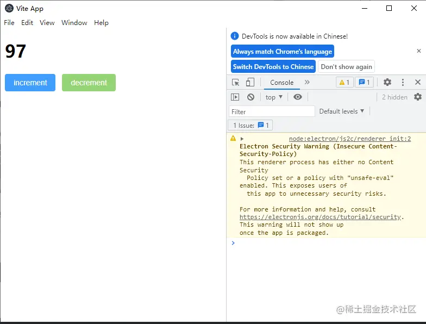Close the DevTools panel
Image resolution: width=426 pixels, height=324 pixels.
(418, 82)
